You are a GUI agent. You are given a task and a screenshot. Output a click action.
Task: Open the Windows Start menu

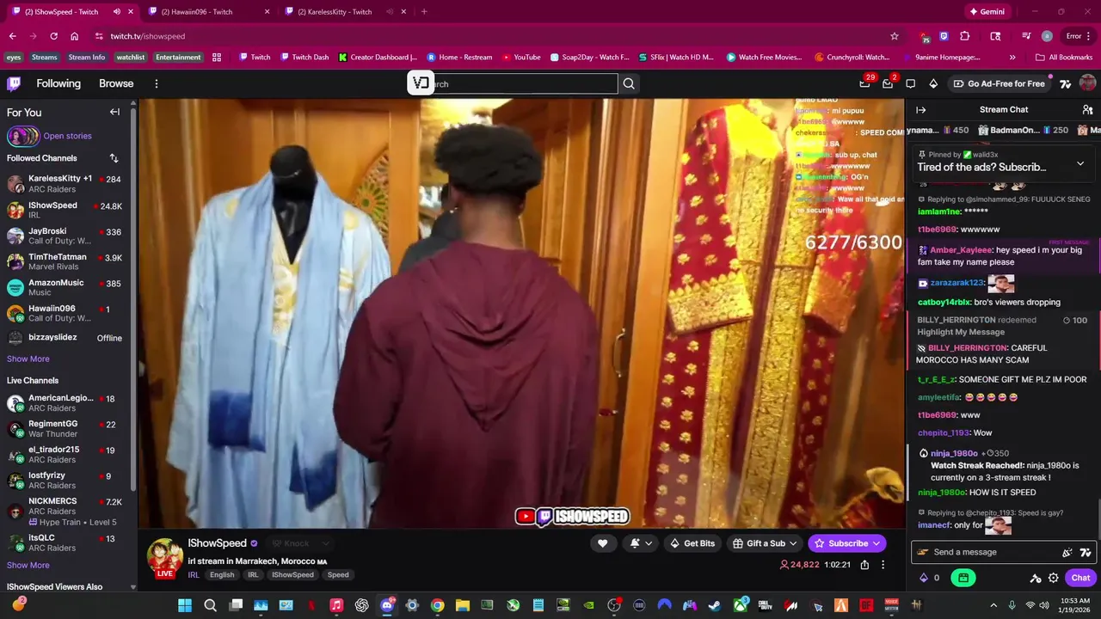click(x=185, y=605)
